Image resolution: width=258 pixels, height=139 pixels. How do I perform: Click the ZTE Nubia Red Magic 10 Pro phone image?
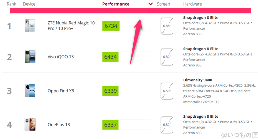pyautogui.click(x=30, y=26)
